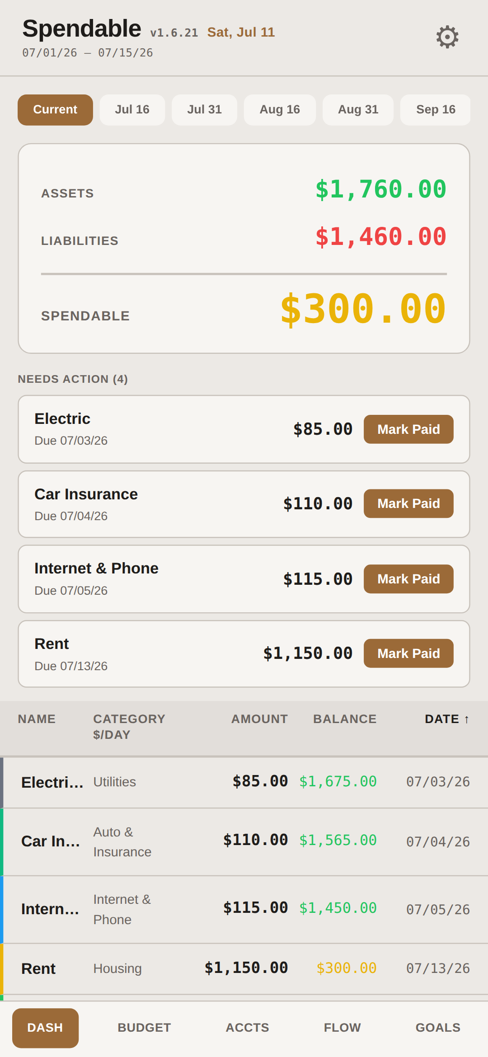Open the Budget tab in bottom navigation

tap(144, 1028)
